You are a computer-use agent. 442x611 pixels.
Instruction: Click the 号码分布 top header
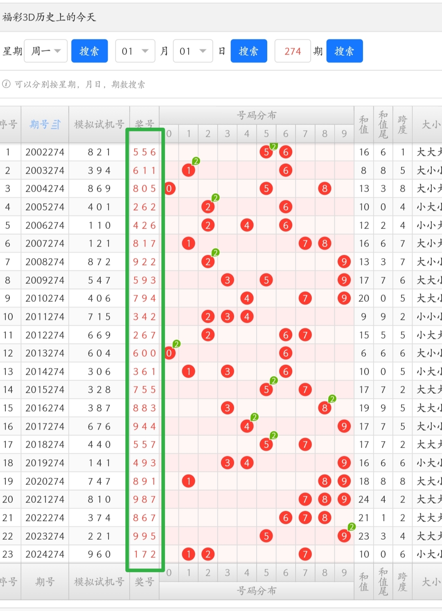click(x=257, y=115)
